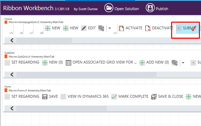
Task: Click the NEW {0} label in SubGrid ribbon
Action: tap(56, 62)
